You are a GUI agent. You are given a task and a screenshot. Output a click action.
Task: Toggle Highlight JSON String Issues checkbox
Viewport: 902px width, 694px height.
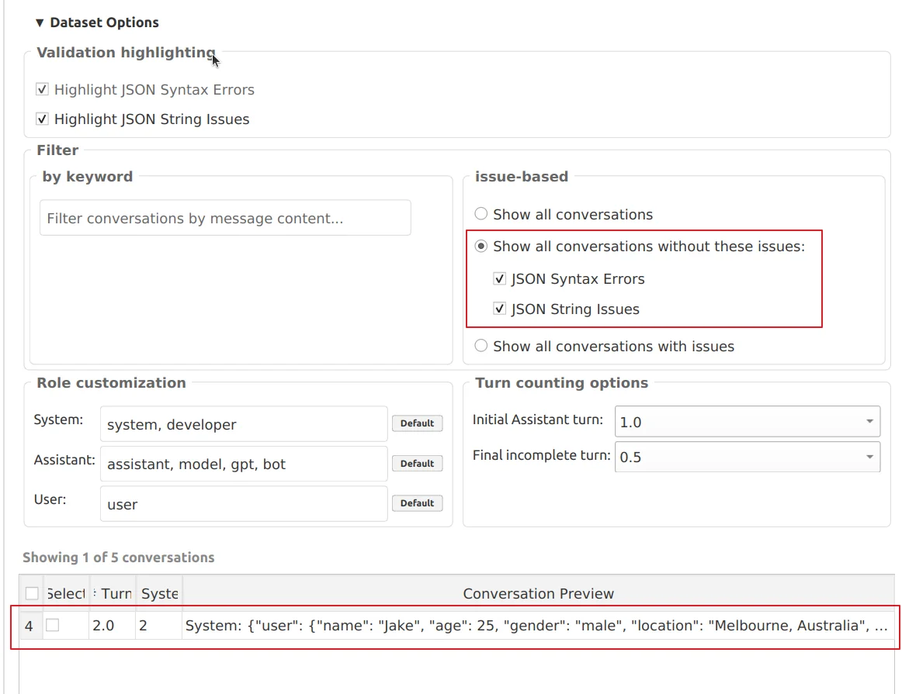pyautogui.click(x=42, y=119)
